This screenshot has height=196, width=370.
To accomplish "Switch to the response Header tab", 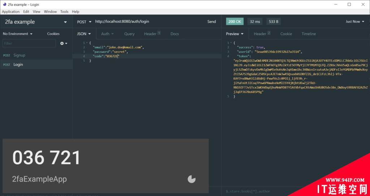I will [x=262, y=34].
